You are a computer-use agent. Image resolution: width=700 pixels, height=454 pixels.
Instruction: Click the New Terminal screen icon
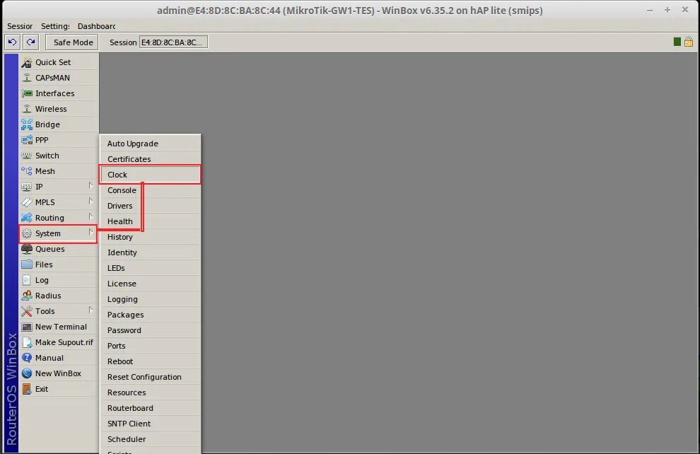click(27, 327)
